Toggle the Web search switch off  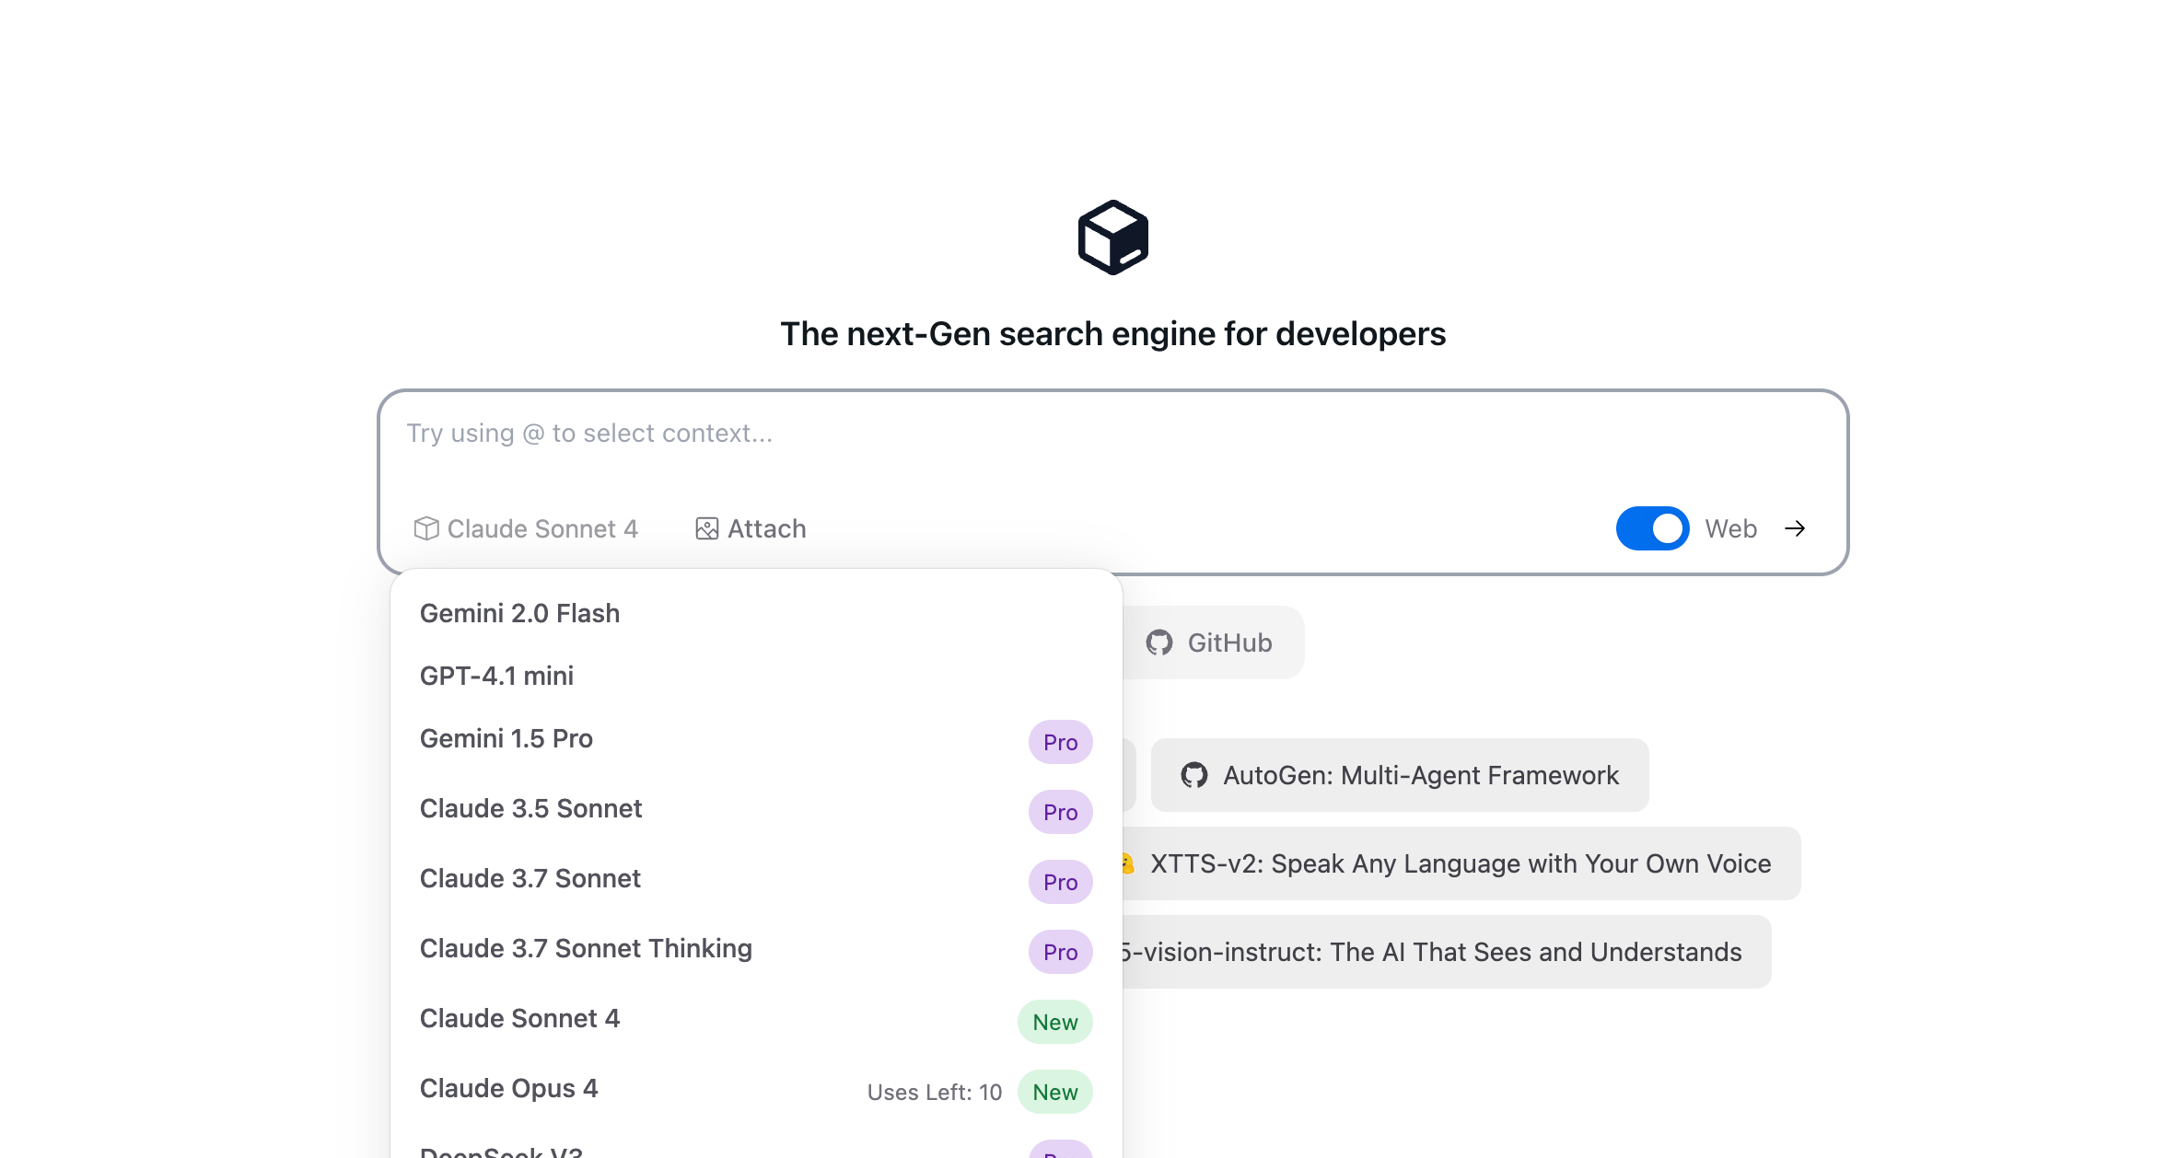click(1652, 528)
